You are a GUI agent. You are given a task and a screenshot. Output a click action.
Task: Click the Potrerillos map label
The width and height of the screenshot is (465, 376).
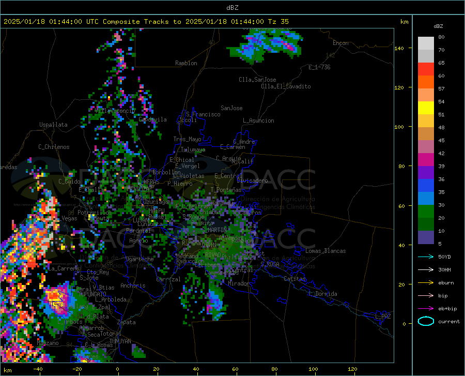[95, 213]
